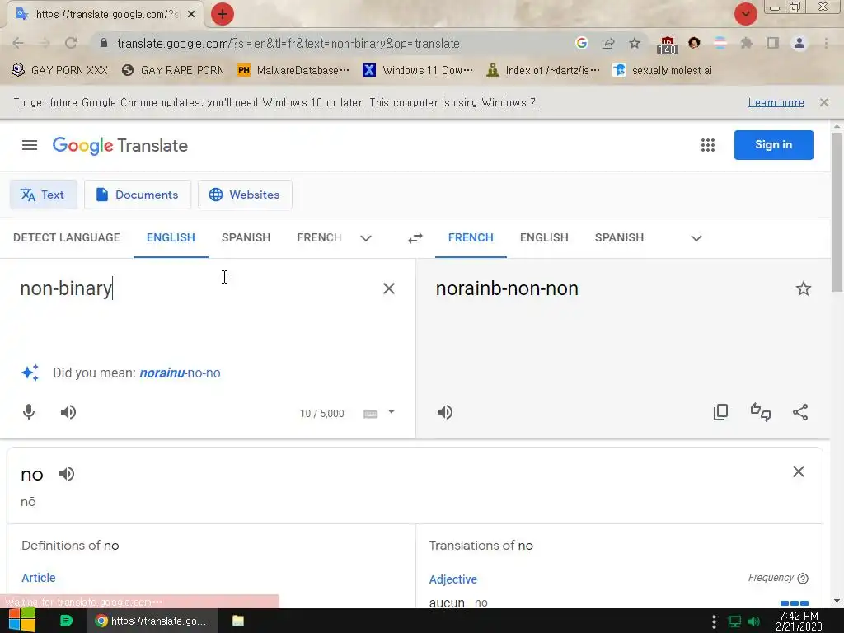Reload the current page
The height and width of the screenshot is (633, 844).
pos(71,43)
